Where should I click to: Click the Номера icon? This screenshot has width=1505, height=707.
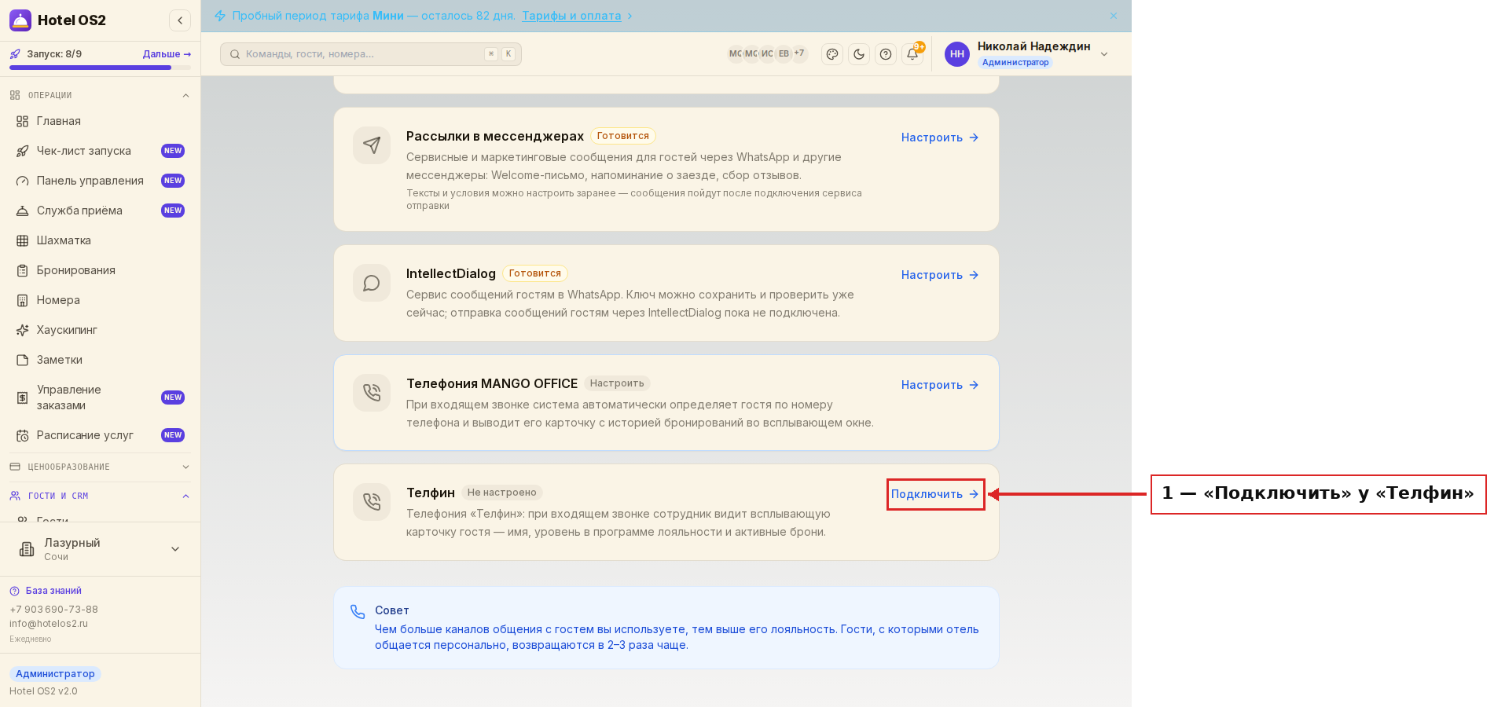point(23,300)
